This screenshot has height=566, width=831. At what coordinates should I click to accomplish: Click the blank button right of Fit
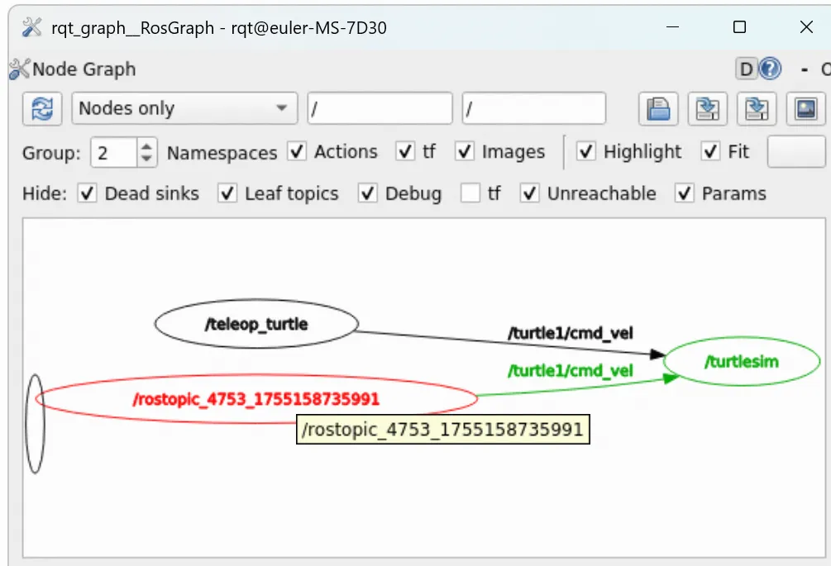[796, 152]
